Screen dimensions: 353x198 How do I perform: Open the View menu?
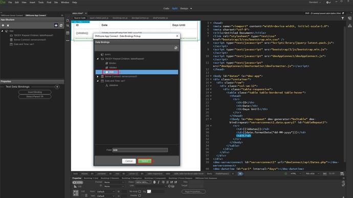tap(24, 2)
